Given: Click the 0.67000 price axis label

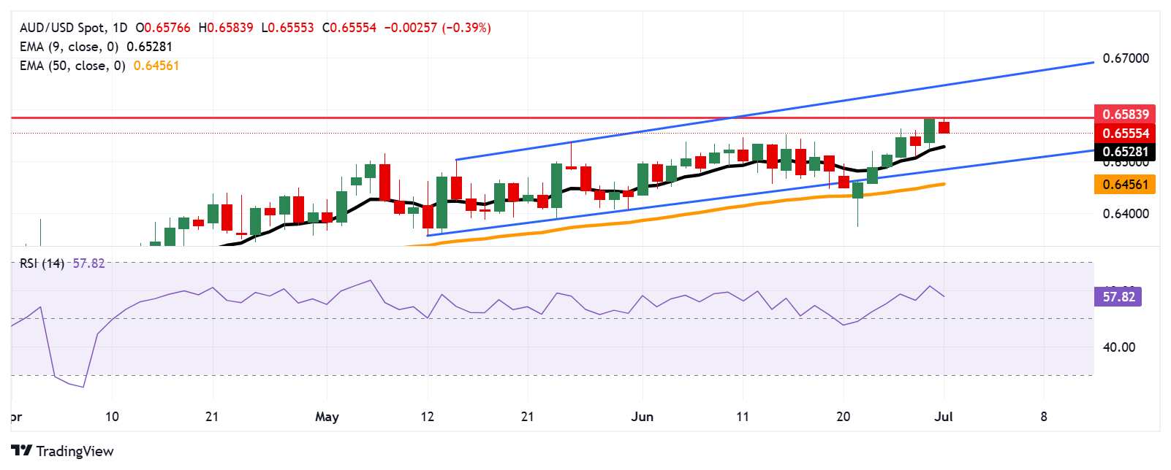Looking at the screenshot, I should [1125, 58].
